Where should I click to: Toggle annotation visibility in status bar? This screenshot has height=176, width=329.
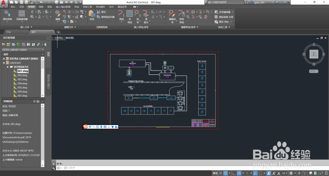pos(269,173)
